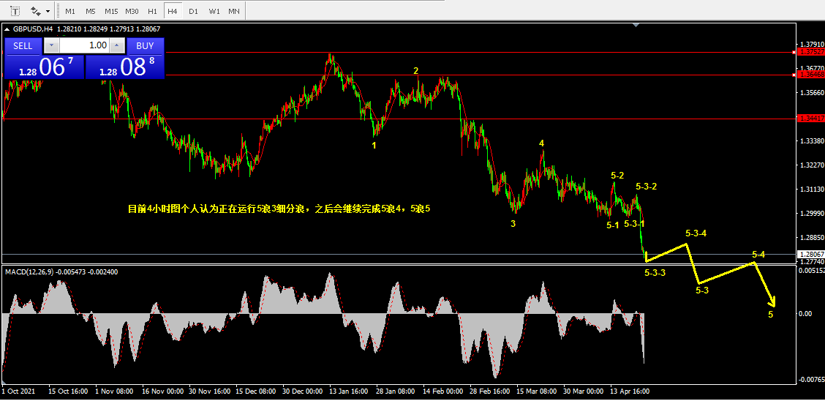Switch chart to W1 timeframe
Image resolution: width=825 pixels, height=401 pixels.
(214, 10)
